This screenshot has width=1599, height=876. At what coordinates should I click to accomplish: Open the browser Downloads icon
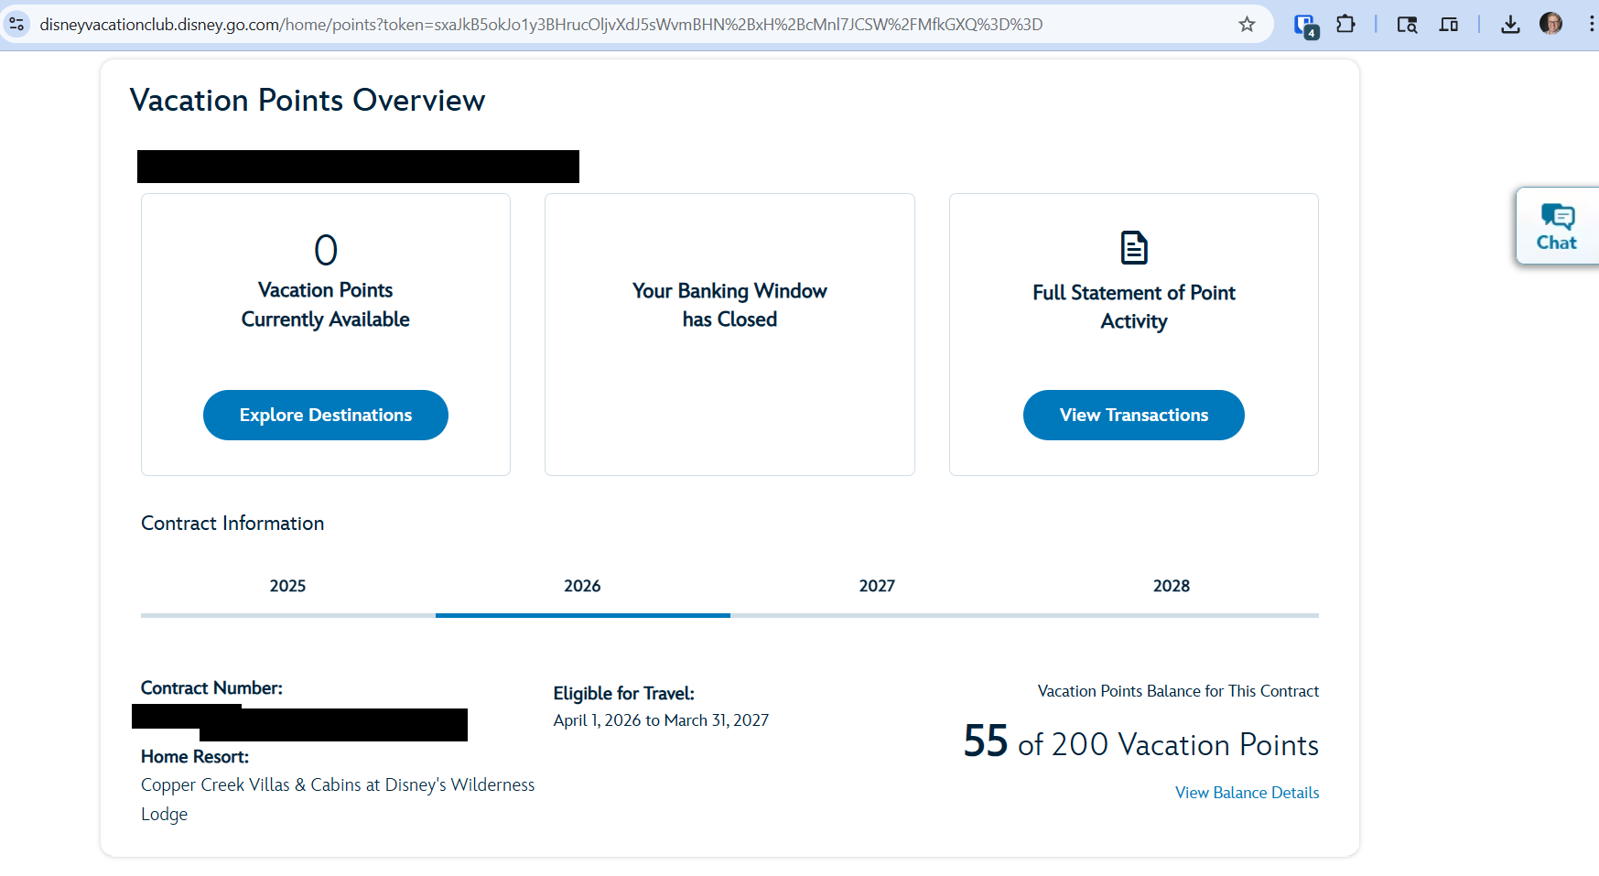[x=1510, y=25]
